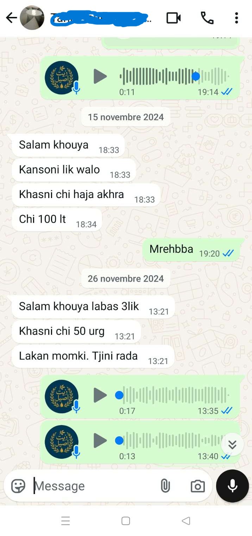Attach a file with the paperclip icon
This screenshot has width=252, height=536.
(165, 486)
